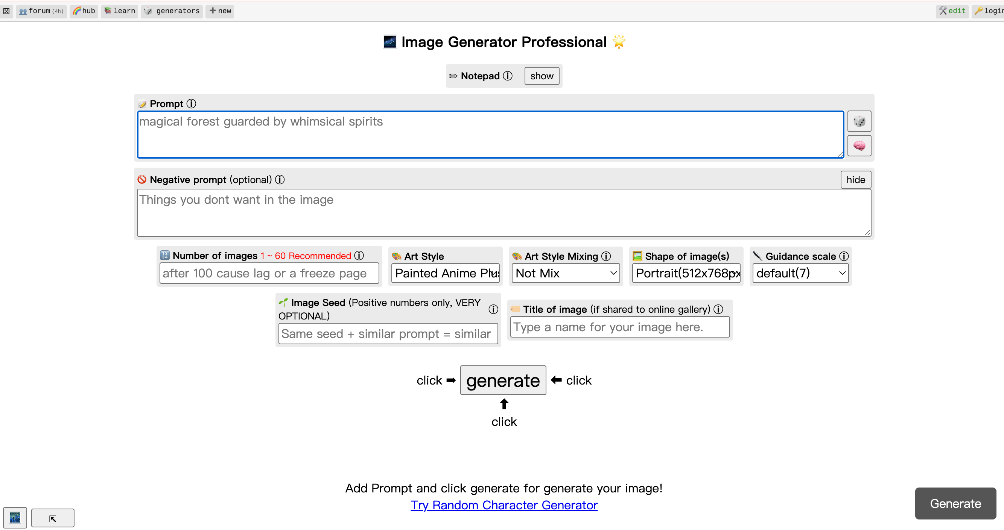
Task: Click the Prompt info circle icon
Action: [x=191, y=104]
